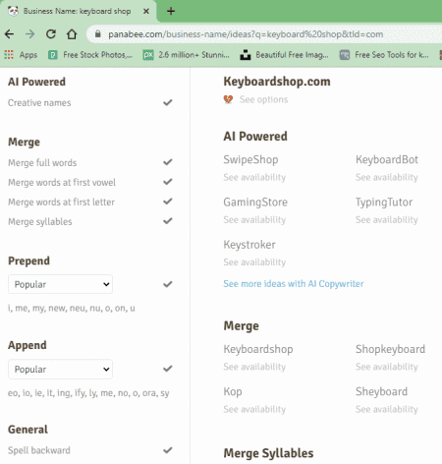Open the Free Stock Photos bookmark
The height and width of the screenshot is (464, 442).
tap(90, 55)
